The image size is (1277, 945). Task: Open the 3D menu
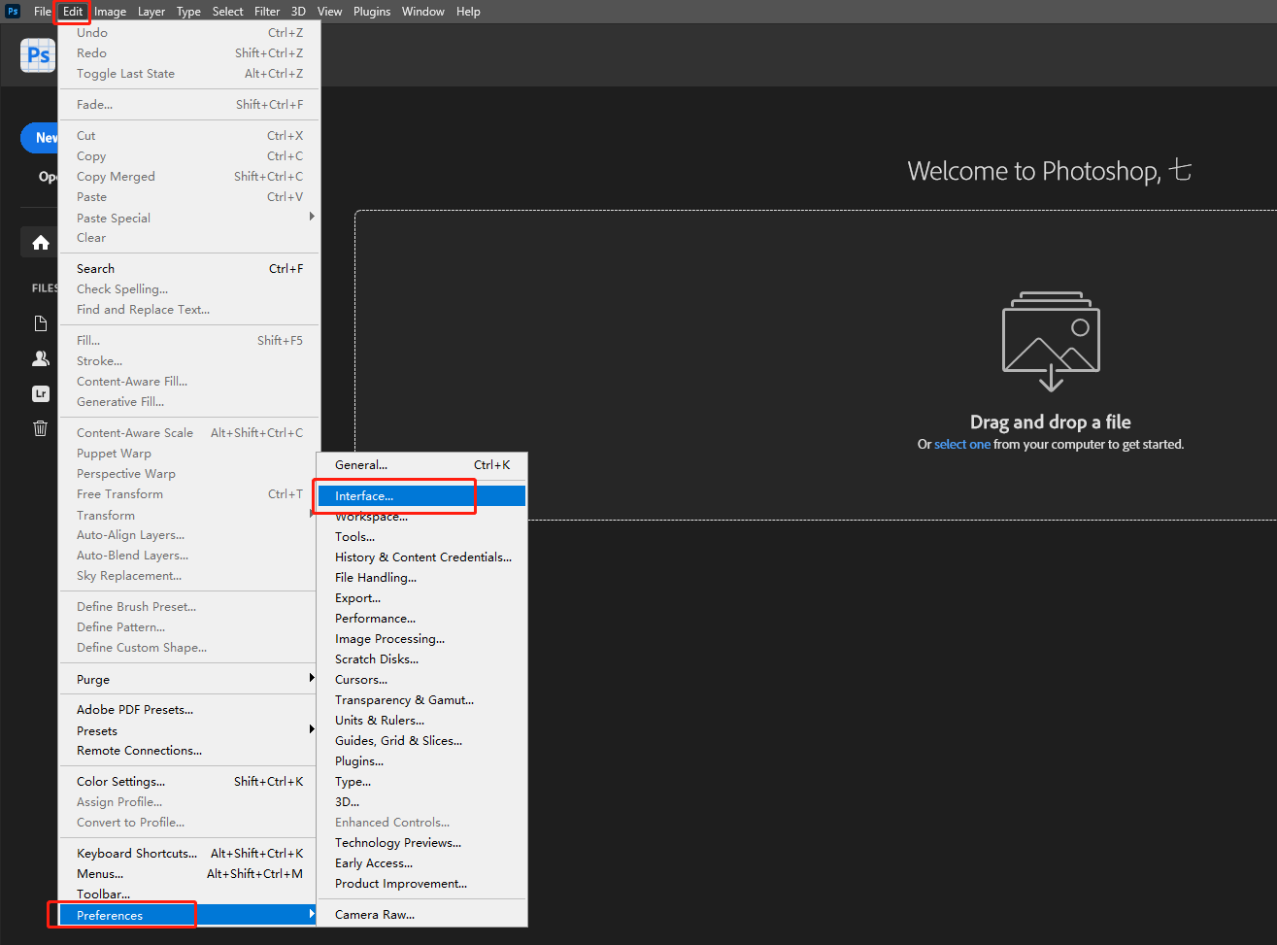pos(298,12)
